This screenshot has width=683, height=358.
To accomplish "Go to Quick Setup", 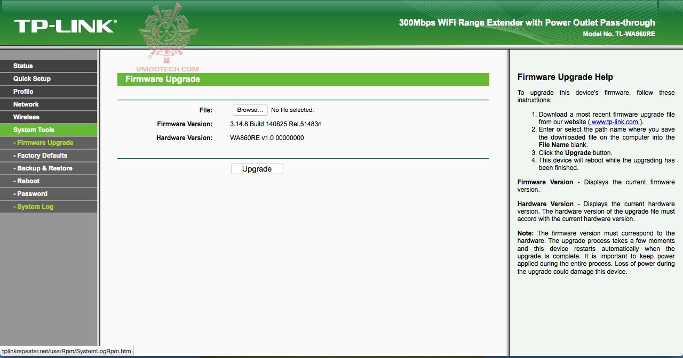I will [49, 79].
